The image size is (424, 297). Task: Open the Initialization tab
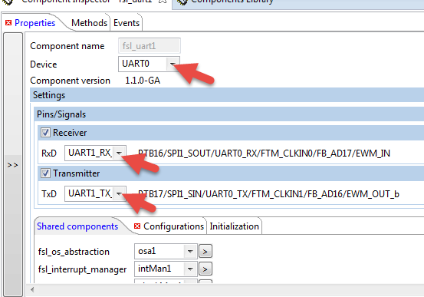(234, 226)
